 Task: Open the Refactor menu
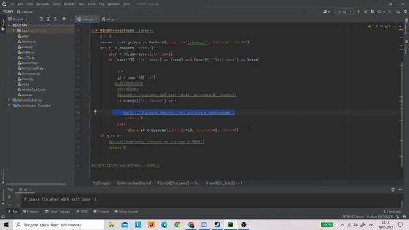pos(70,4)
